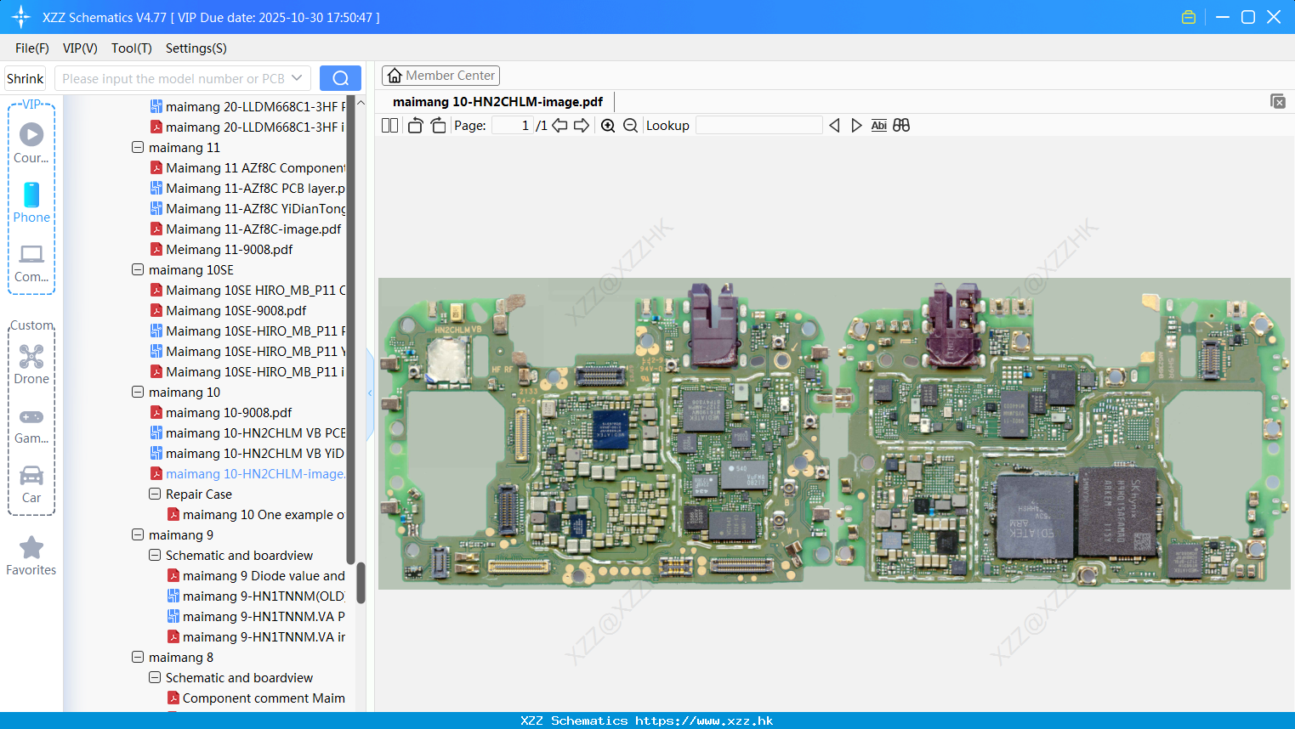This screenshot has height=729, width=1295.
Task: Open Maimang 11-AZf8C YiDianTong file
Action: tap(256, 208)
